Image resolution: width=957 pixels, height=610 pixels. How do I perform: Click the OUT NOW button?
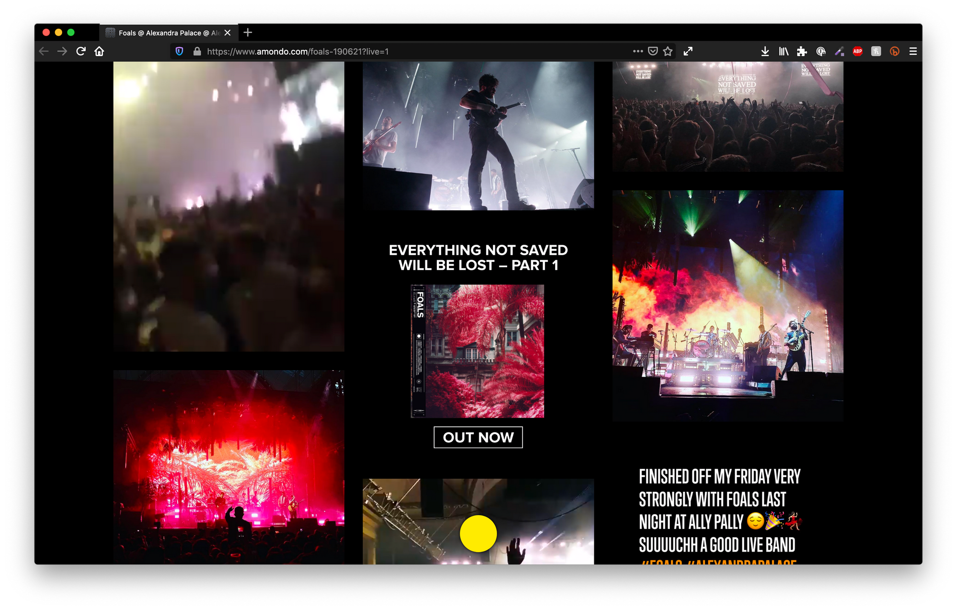pos(478,437)
